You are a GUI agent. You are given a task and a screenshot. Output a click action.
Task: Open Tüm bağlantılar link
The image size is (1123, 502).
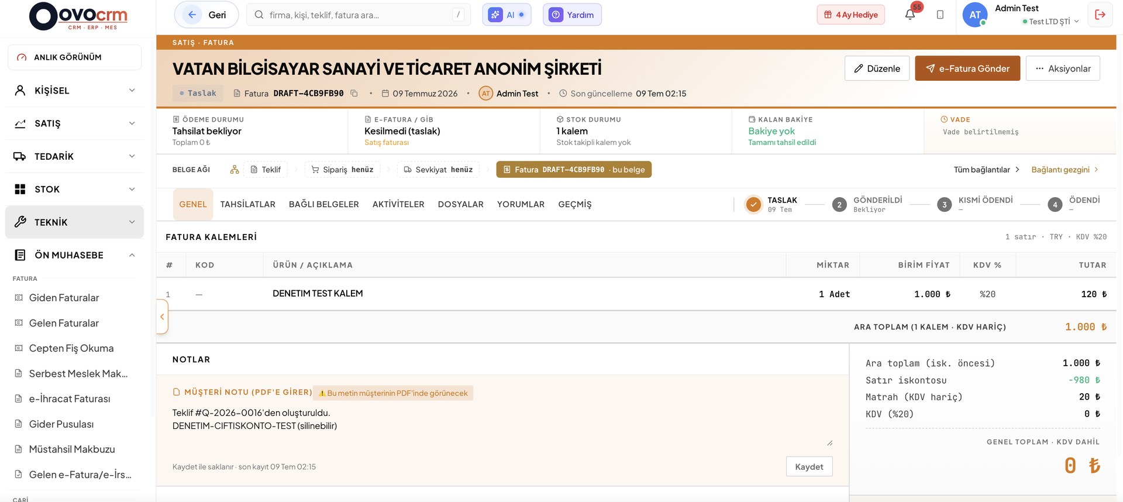tap(987, 170)
